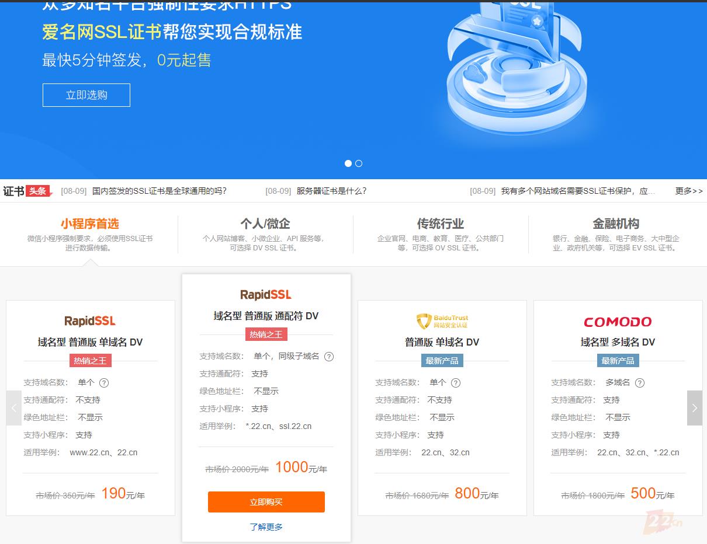This screenshot has height=544, width=707.
Task: Click the orange 立即购买 button
Action: coord(266,502)
